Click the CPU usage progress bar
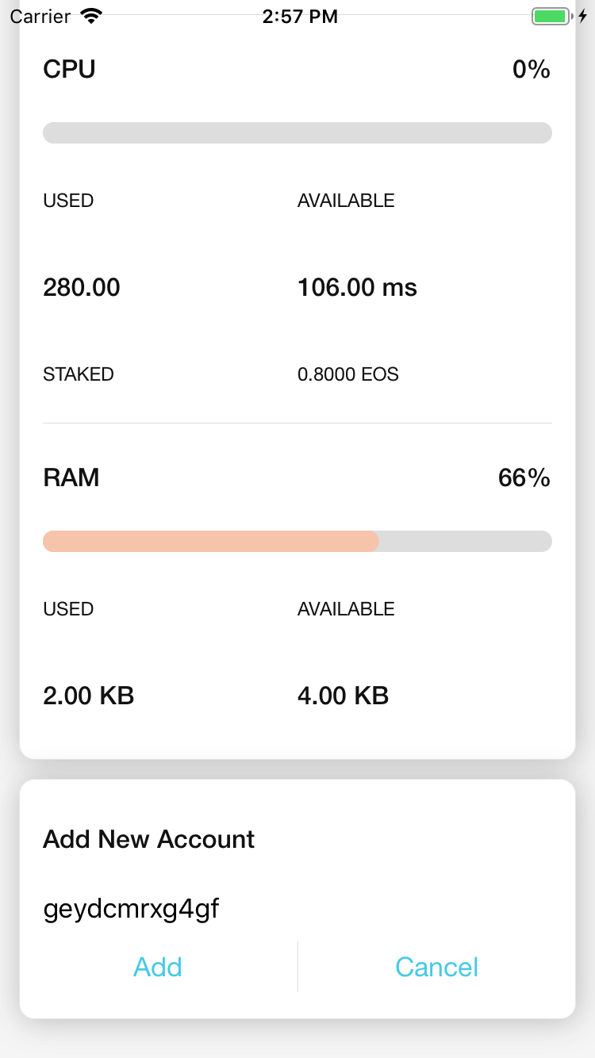Screen dimensions: 595x1058 tap(297, 132)
